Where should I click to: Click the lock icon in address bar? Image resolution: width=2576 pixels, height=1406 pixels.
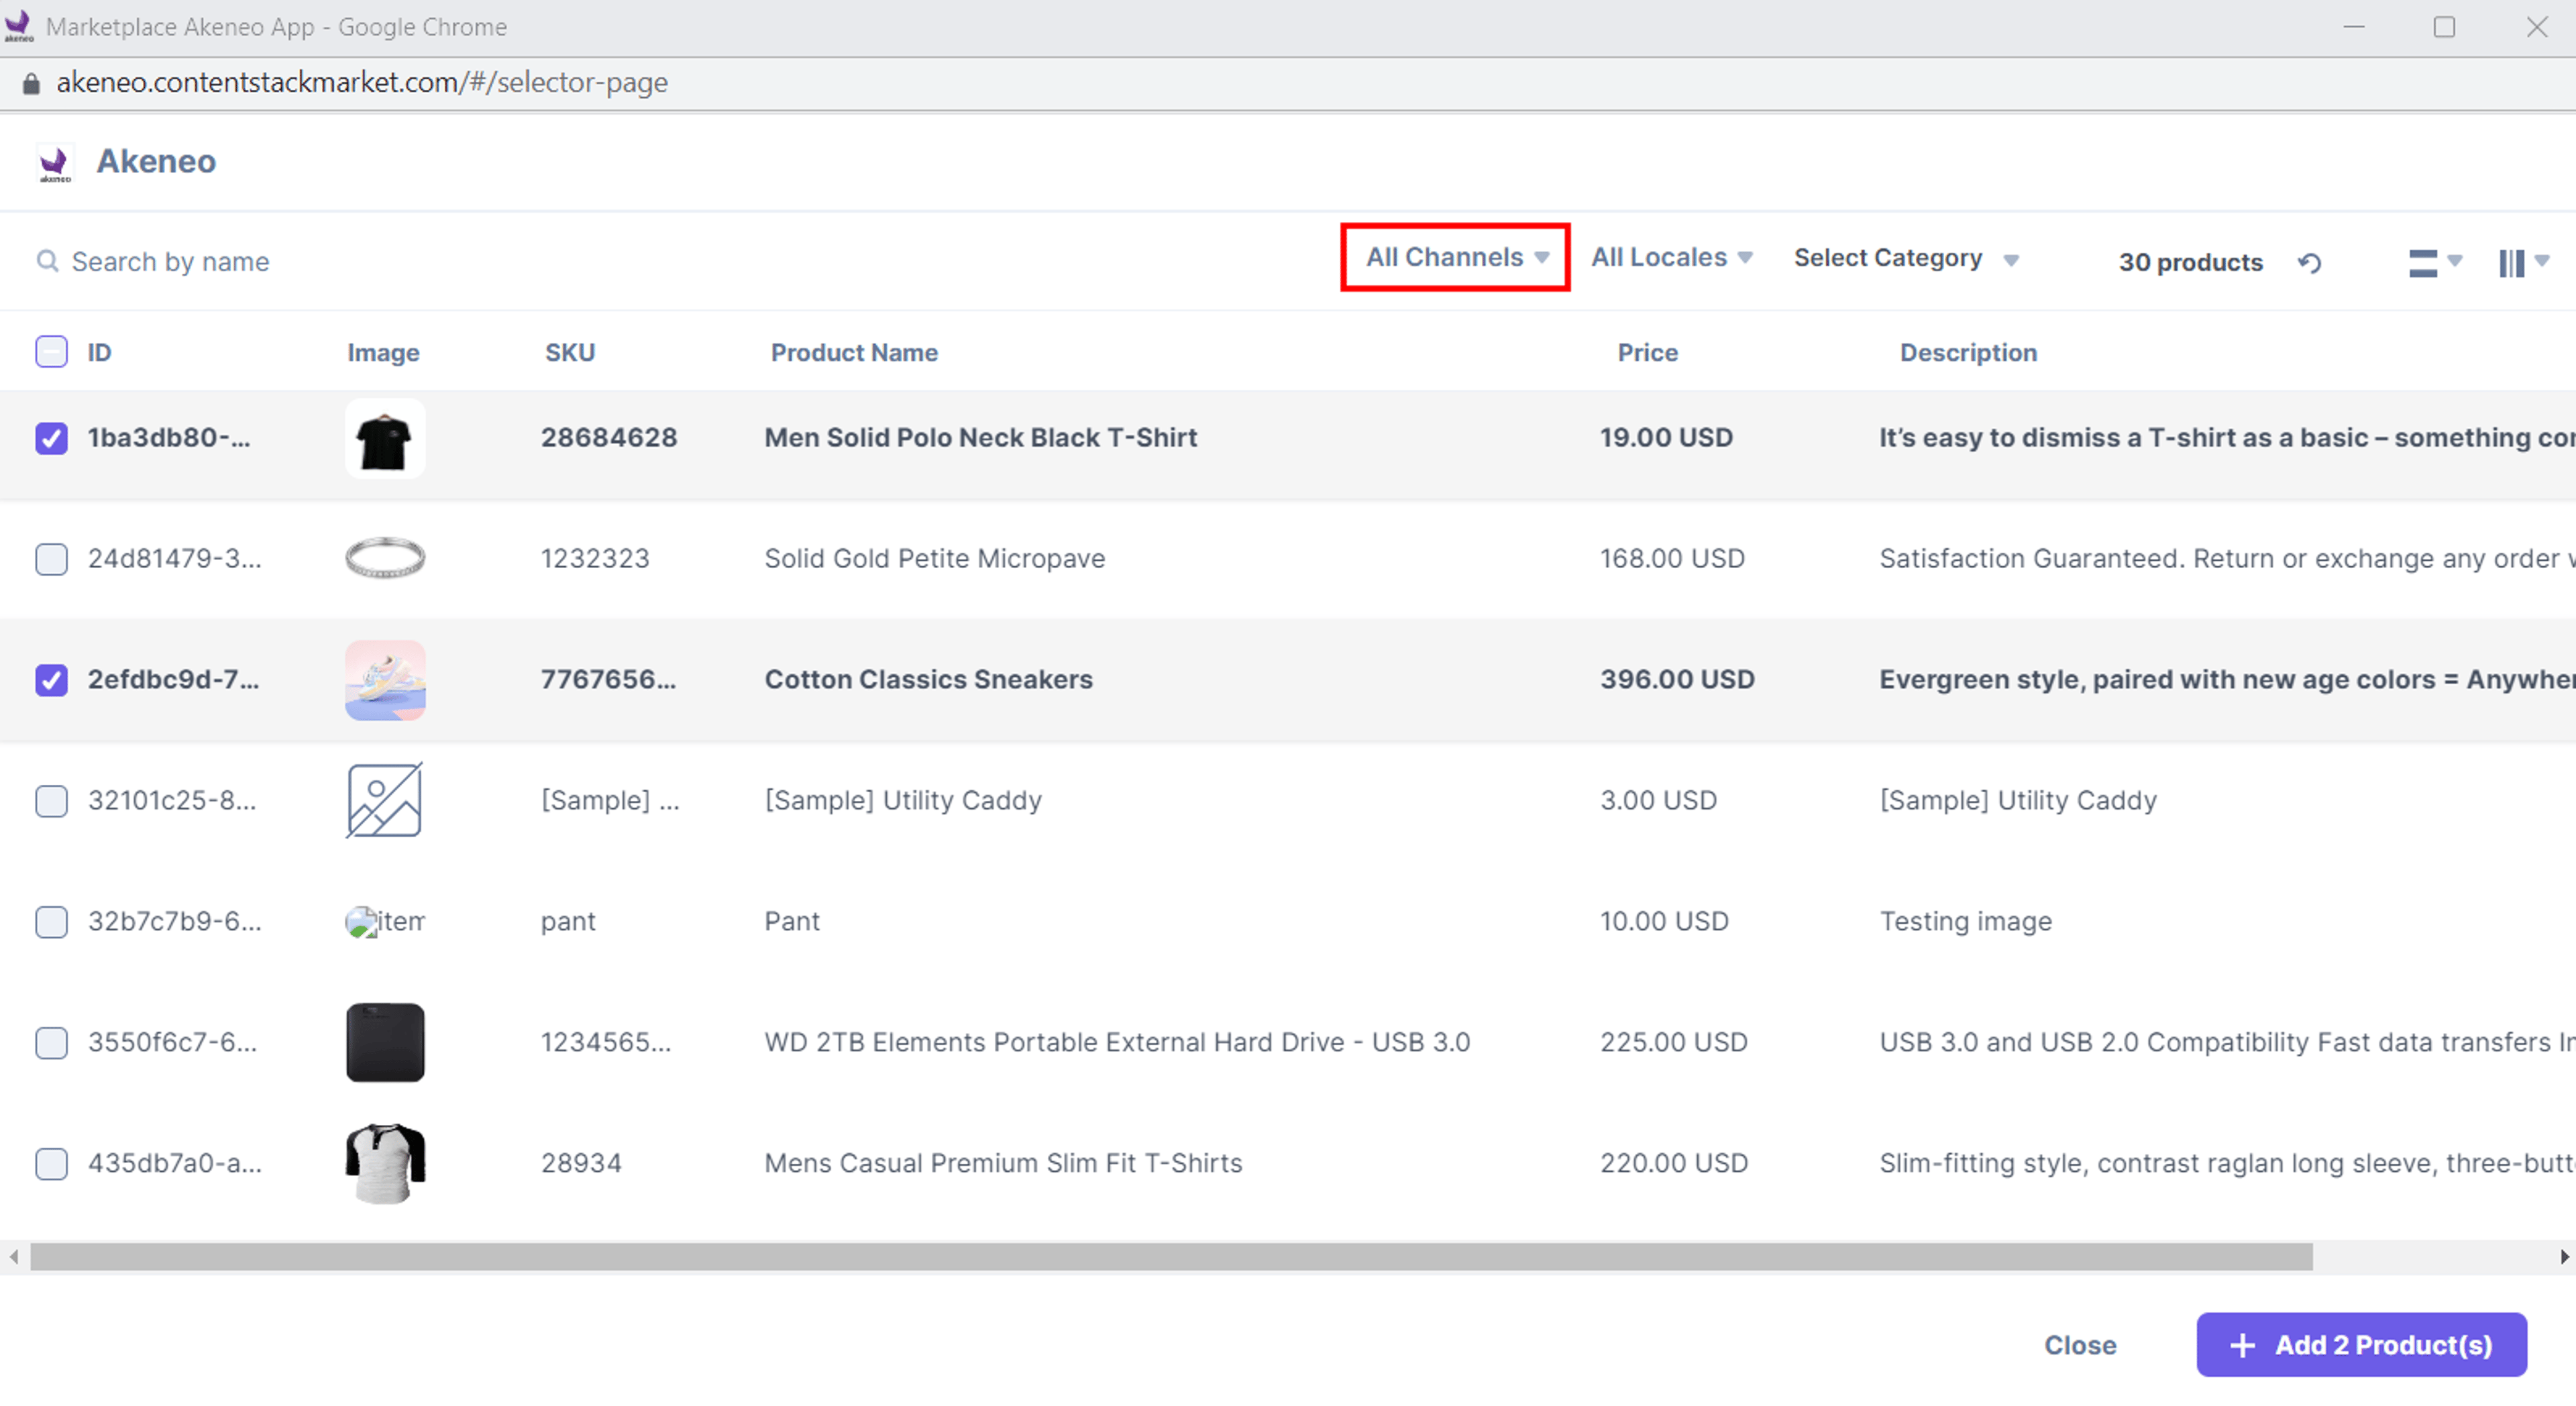31,83
